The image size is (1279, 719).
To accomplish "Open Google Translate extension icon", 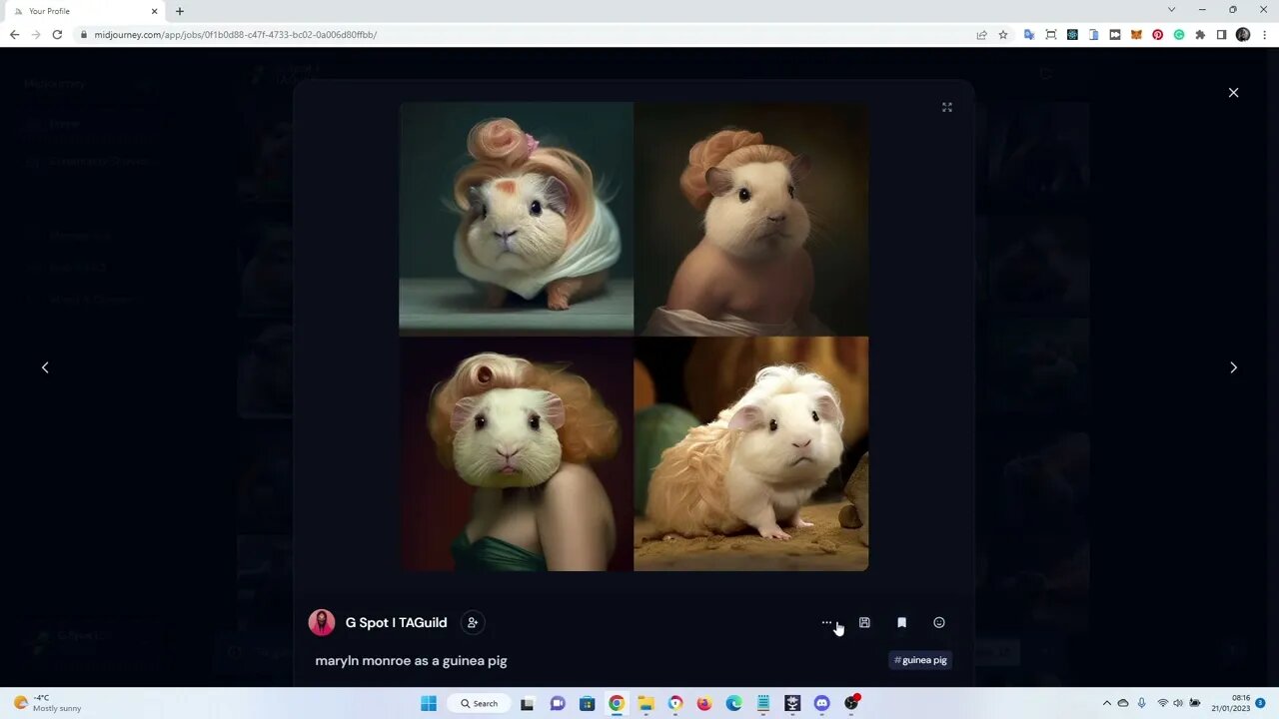I will (x=1029, y=34).
